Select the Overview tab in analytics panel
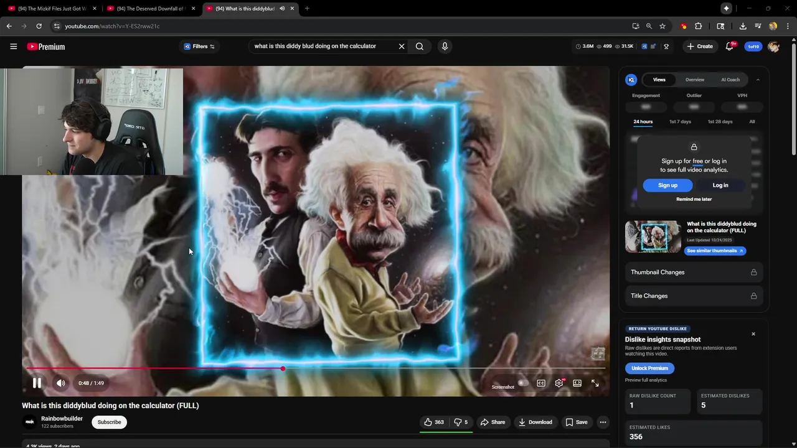797x448 pixels. point(695,80)
